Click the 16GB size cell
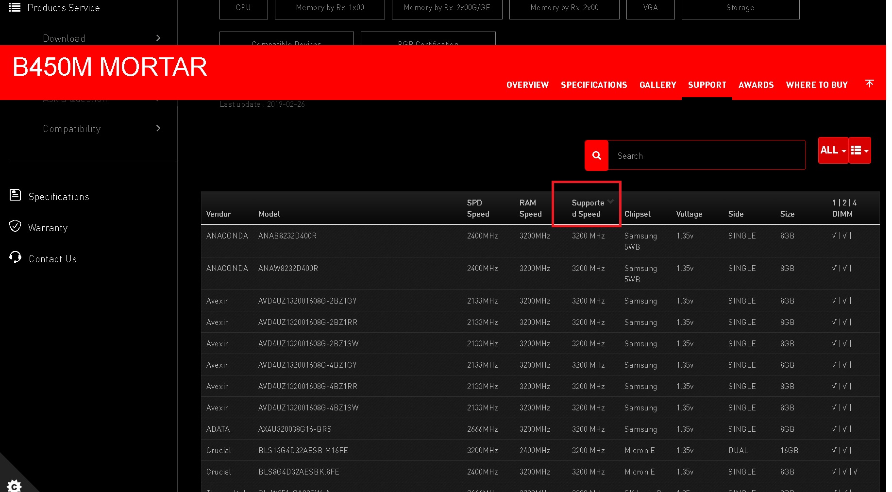This screenshot has width=892, height=492. click(x=789, y=450)
